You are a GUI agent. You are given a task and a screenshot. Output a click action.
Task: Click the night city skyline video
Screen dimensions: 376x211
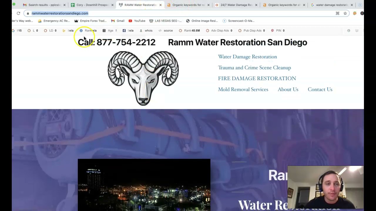coord(144,185)
